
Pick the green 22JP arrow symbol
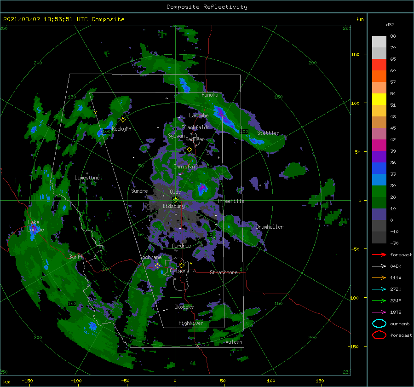[x=379, y=300]
